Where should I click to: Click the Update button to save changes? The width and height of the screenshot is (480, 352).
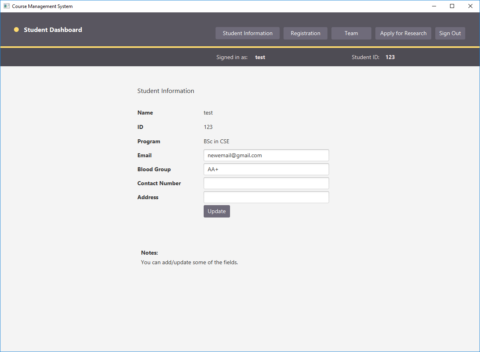click(x=216, y=211)
